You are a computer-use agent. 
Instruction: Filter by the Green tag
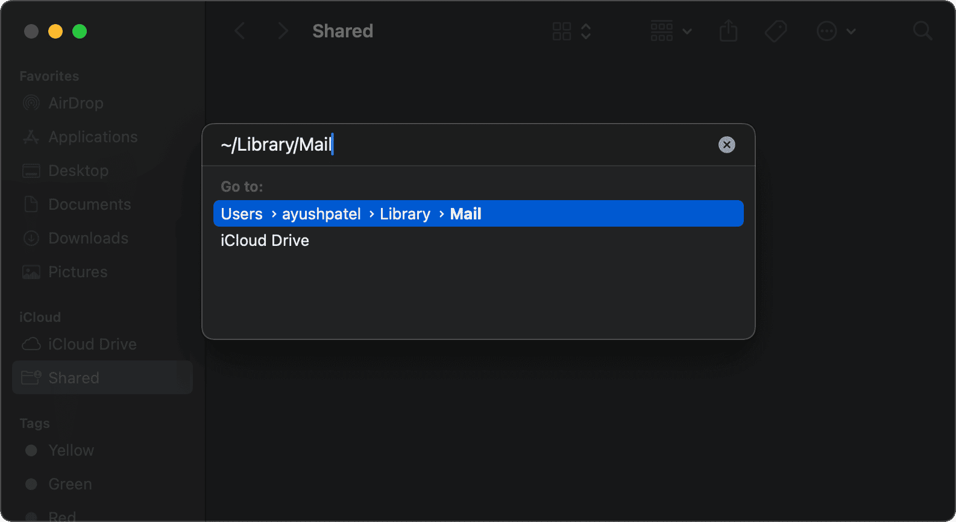pos(70,484)
